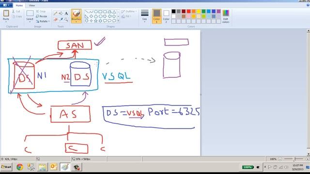Choose the Oval shape
The image size is (310, 174).
96,12
